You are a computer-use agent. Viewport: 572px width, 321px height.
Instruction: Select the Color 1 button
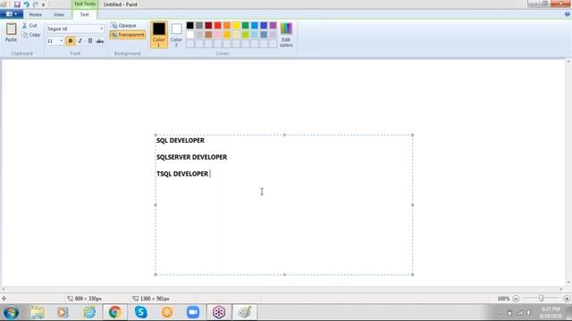(x=159, y=35)
